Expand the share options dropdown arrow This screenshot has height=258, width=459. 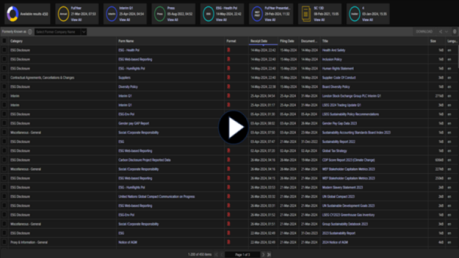[446, 31]
